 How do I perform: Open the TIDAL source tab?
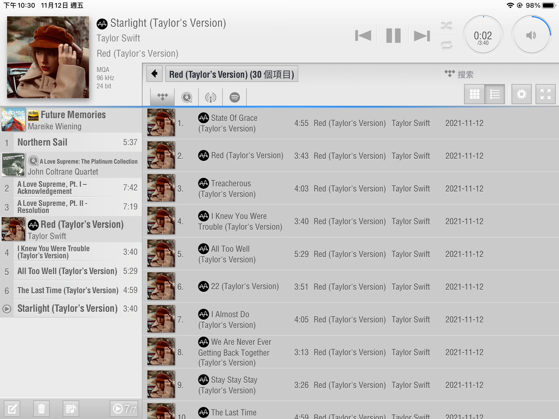162,97
